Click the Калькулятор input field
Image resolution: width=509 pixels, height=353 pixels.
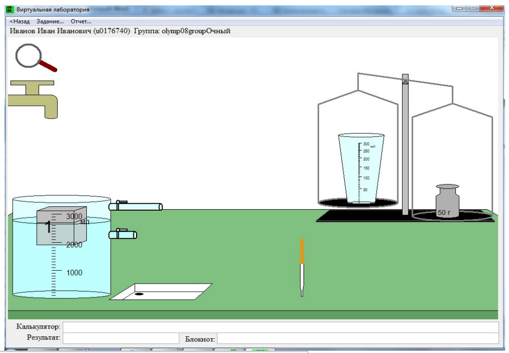pyautogui.click(x=281, y=327)
